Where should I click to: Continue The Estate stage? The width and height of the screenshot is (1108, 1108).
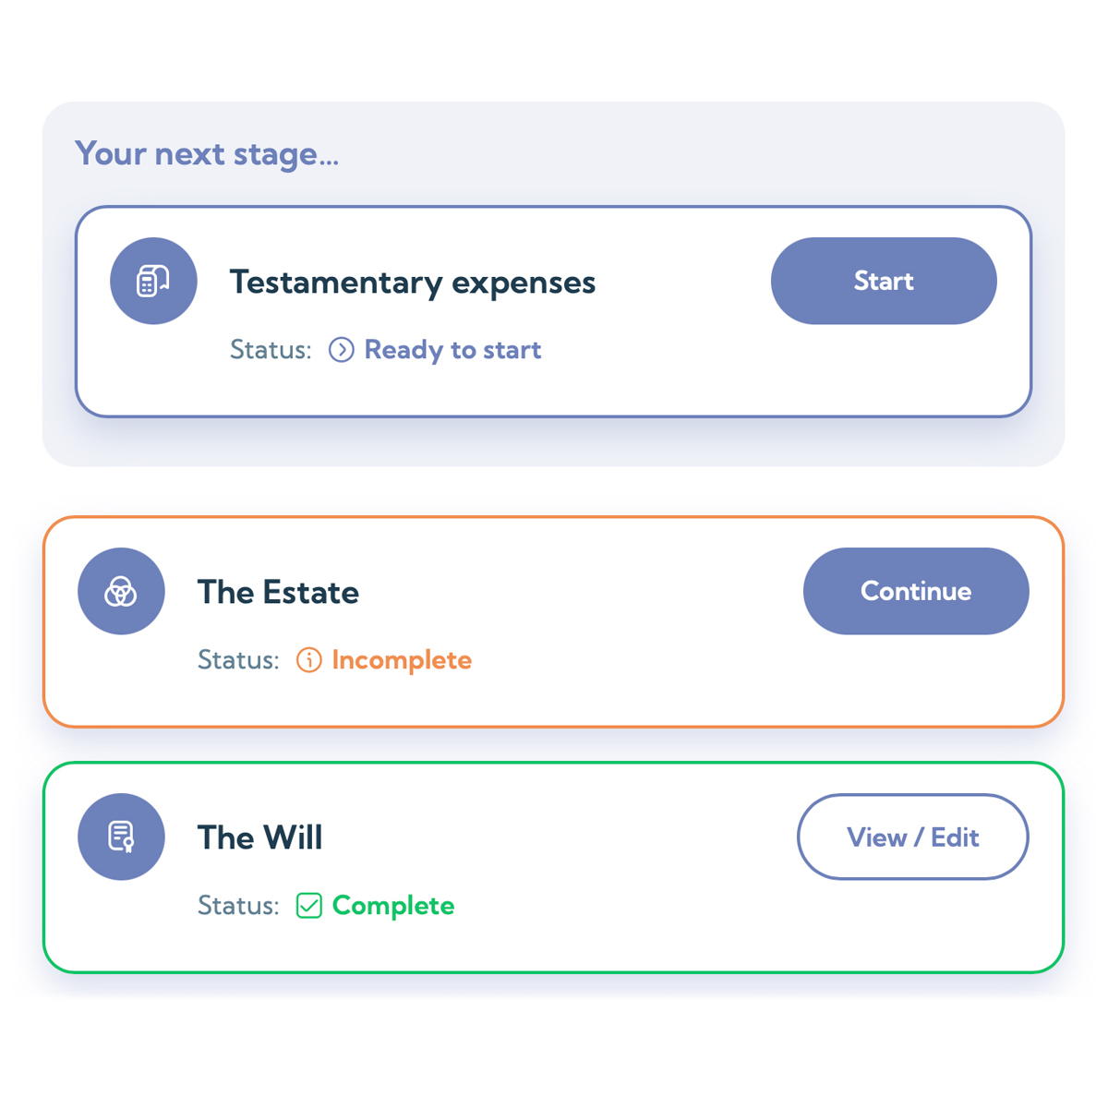[916, 591]
